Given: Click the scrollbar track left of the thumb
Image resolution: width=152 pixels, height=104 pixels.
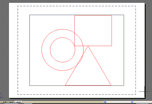Looking at the screenshot, I should click(119, 102).
